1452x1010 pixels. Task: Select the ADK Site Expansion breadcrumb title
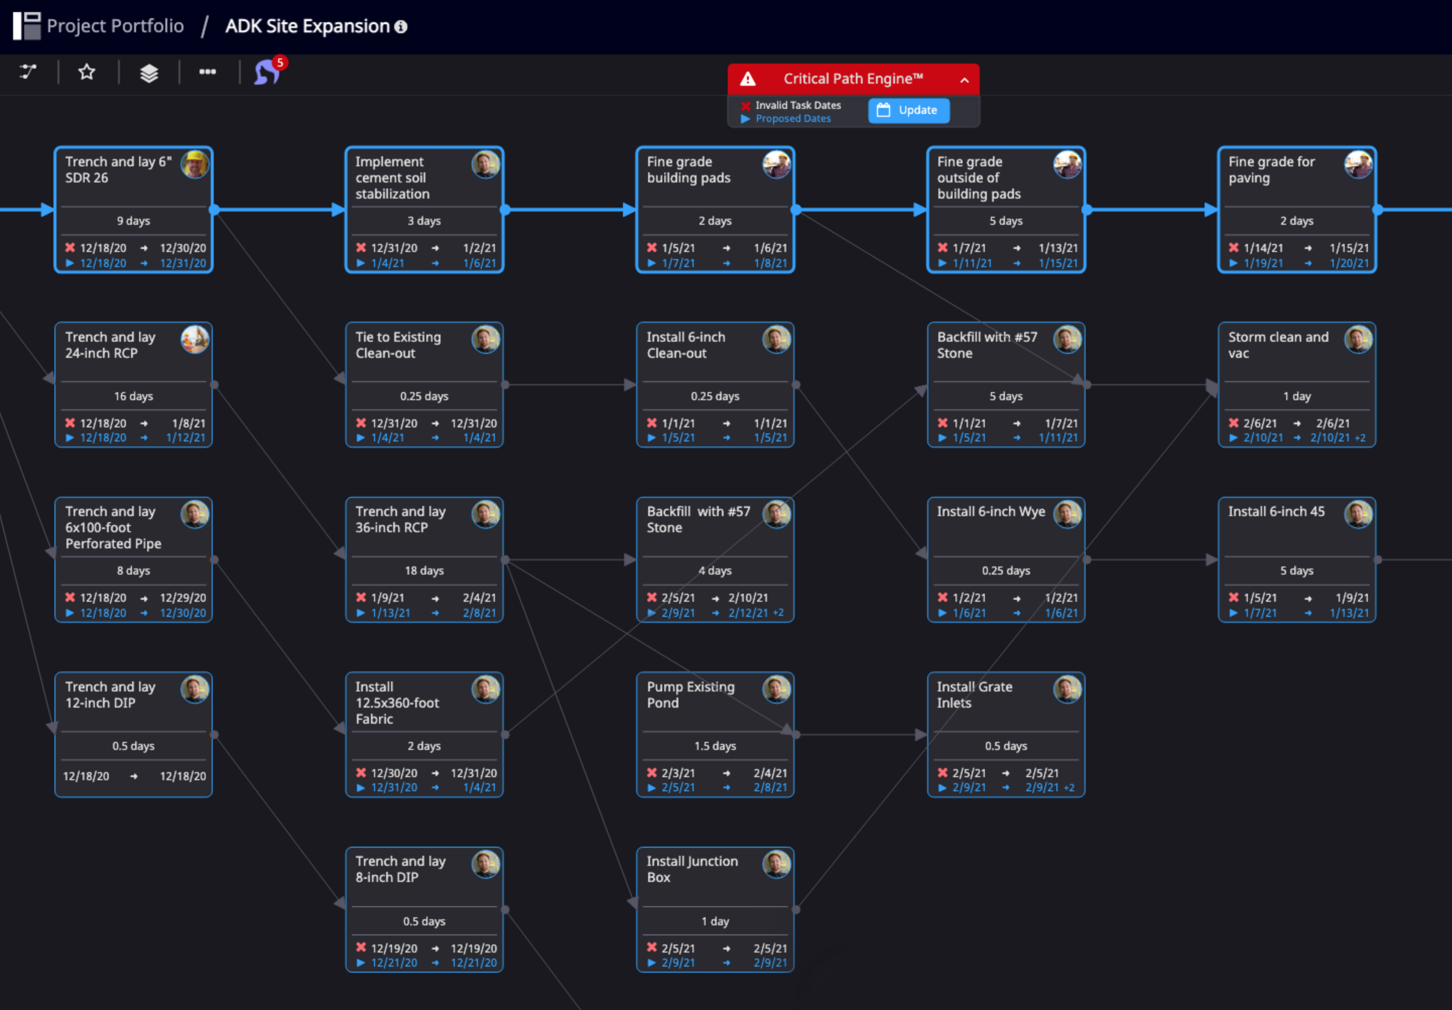click(x=307, y=26)
